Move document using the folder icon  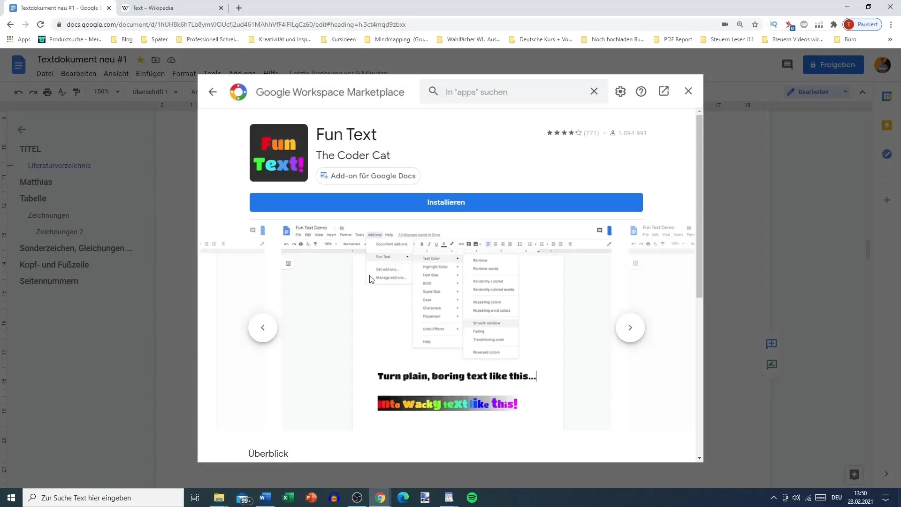click(x=156, y=60)
